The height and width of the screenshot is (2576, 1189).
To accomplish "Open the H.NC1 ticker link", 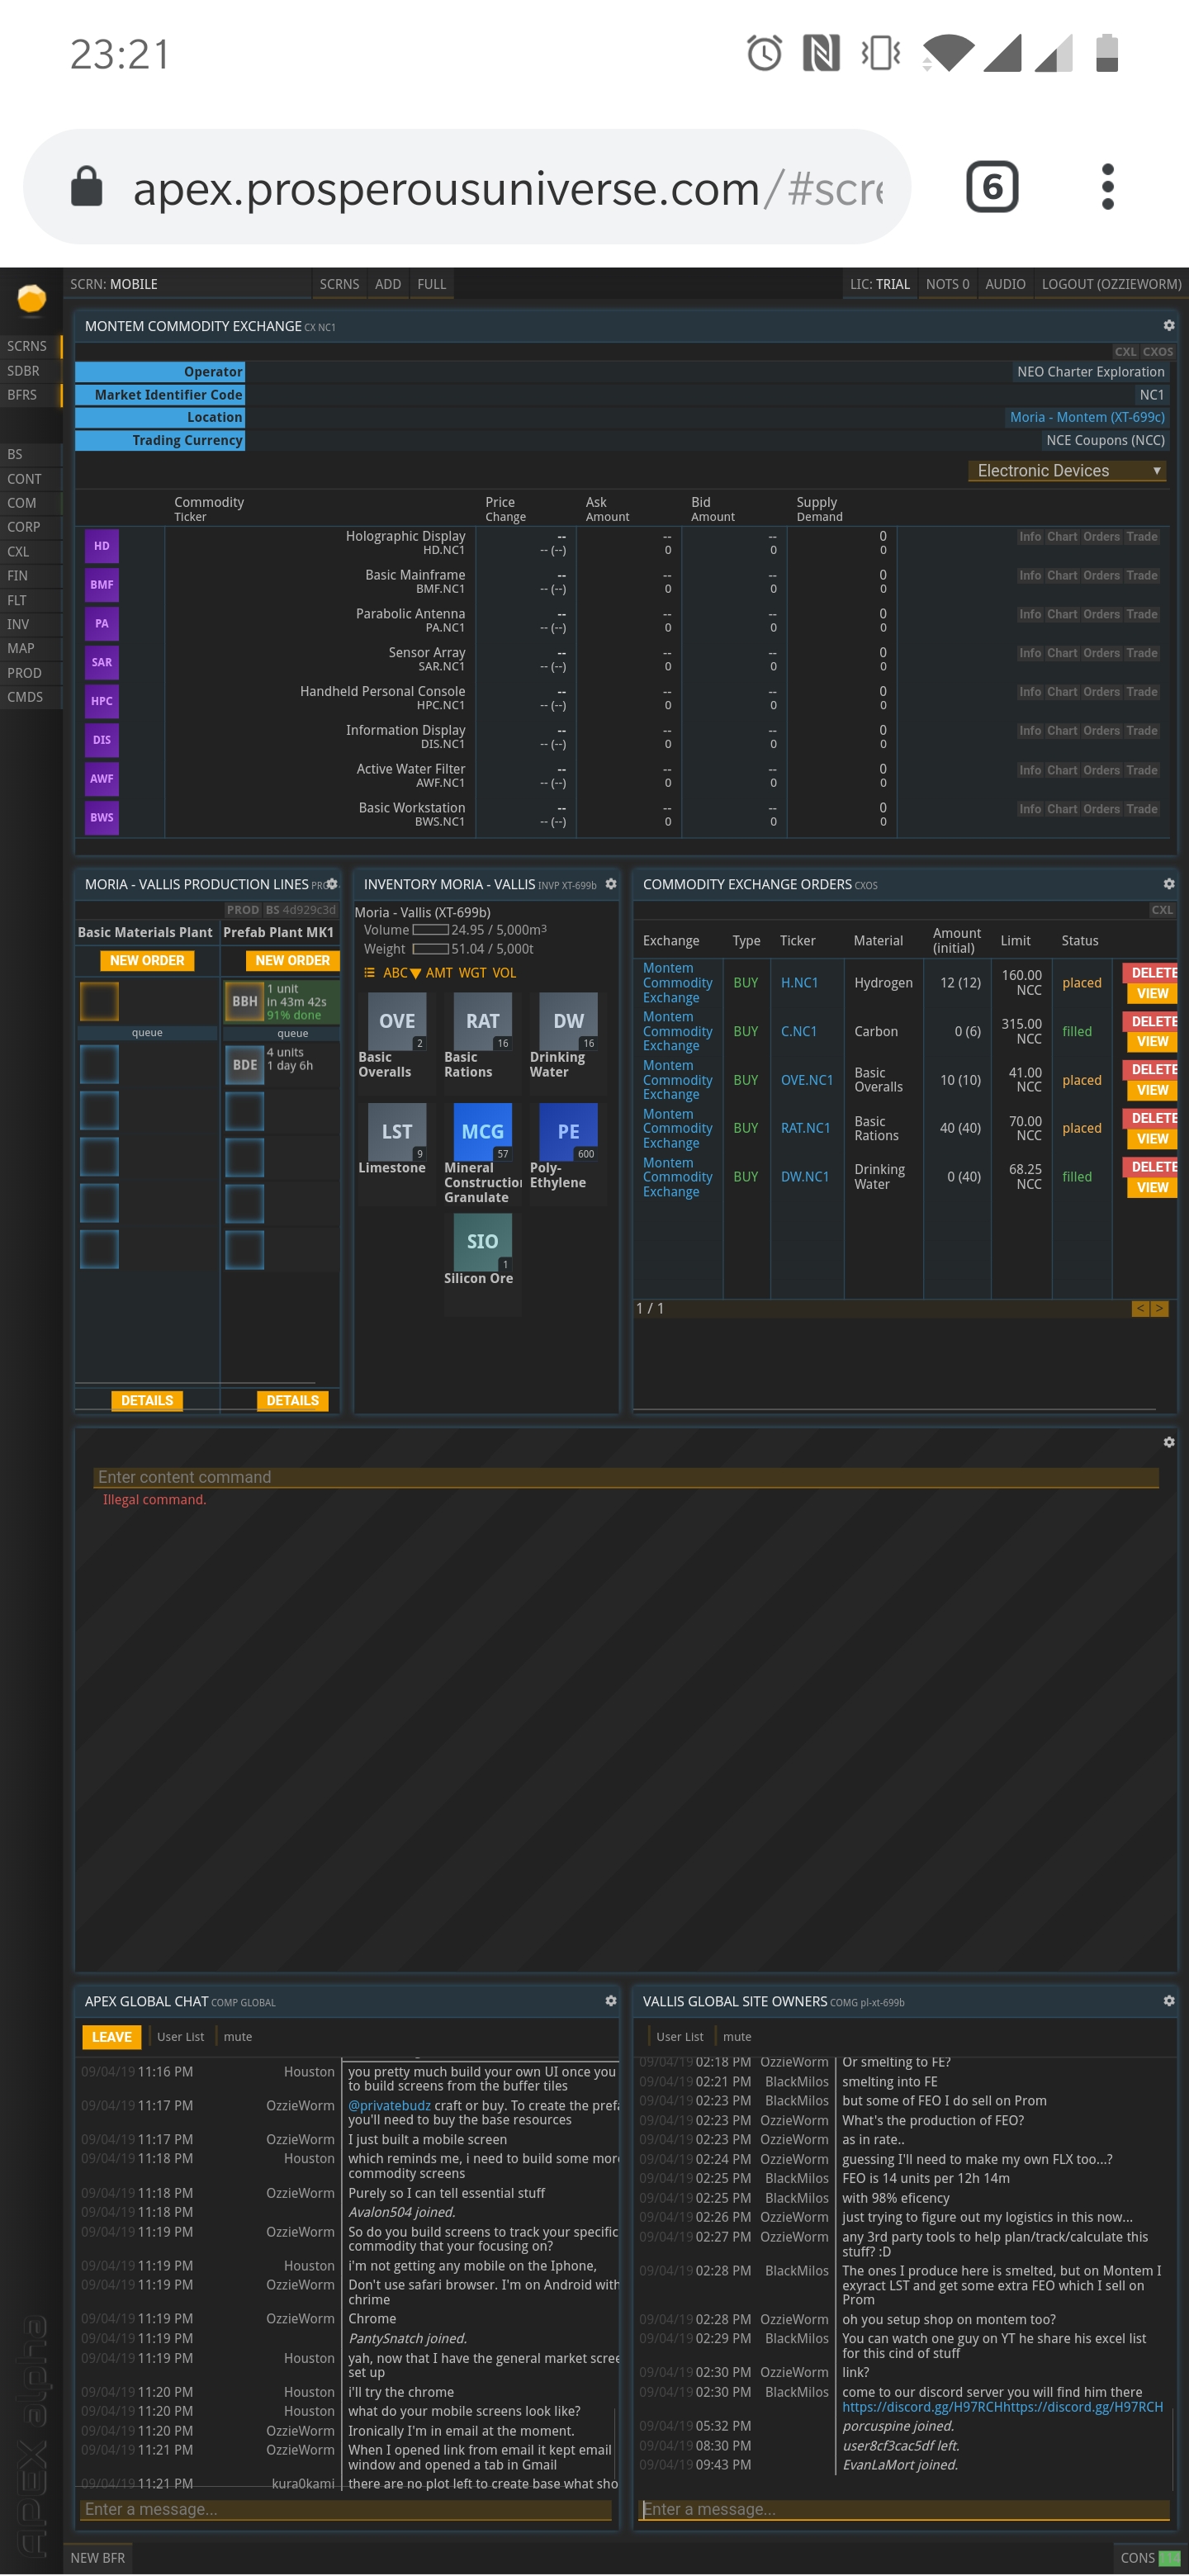I will (799, 983).
